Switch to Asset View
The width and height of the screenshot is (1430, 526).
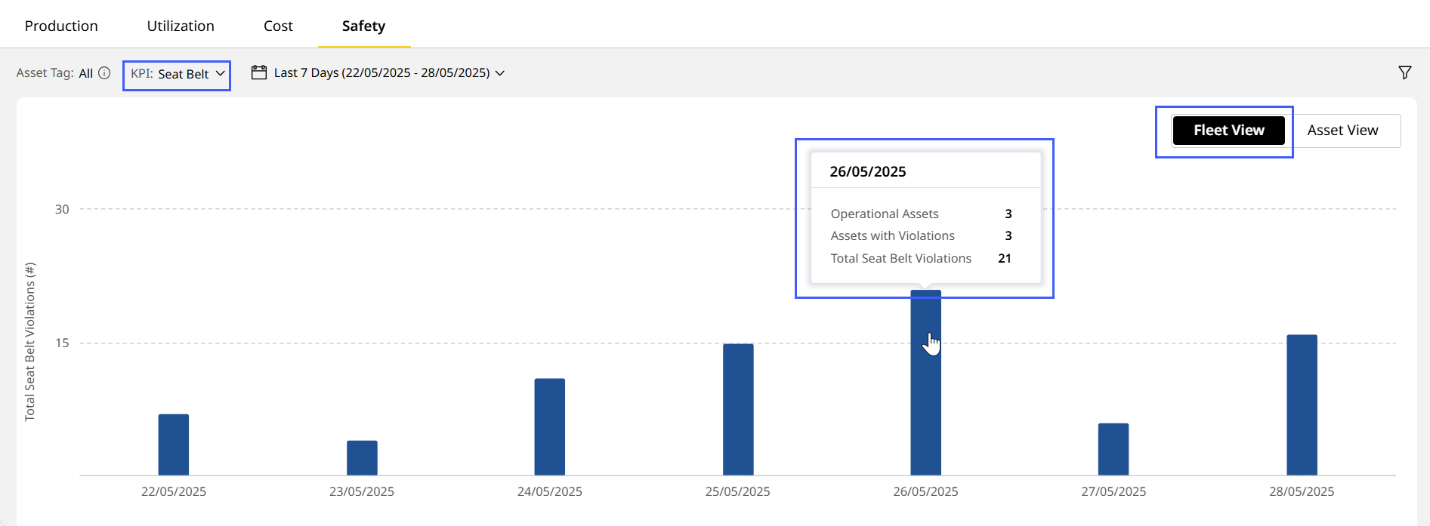[x=1342, y=131]
